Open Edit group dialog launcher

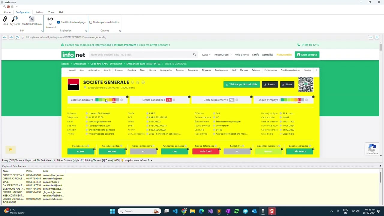pyautogui.click(x=42, y=31)
